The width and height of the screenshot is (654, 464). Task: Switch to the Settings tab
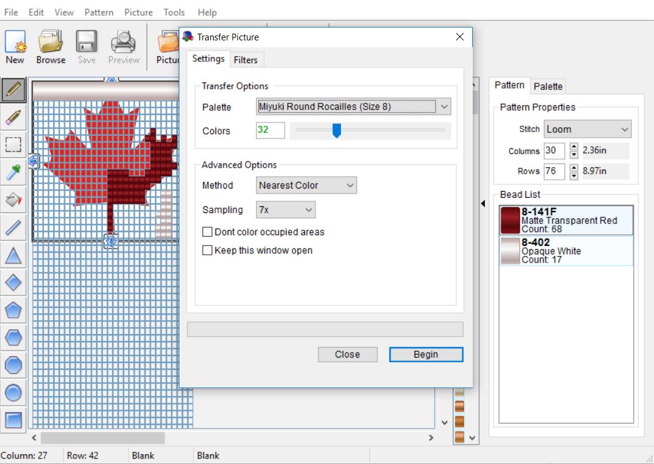208,59
